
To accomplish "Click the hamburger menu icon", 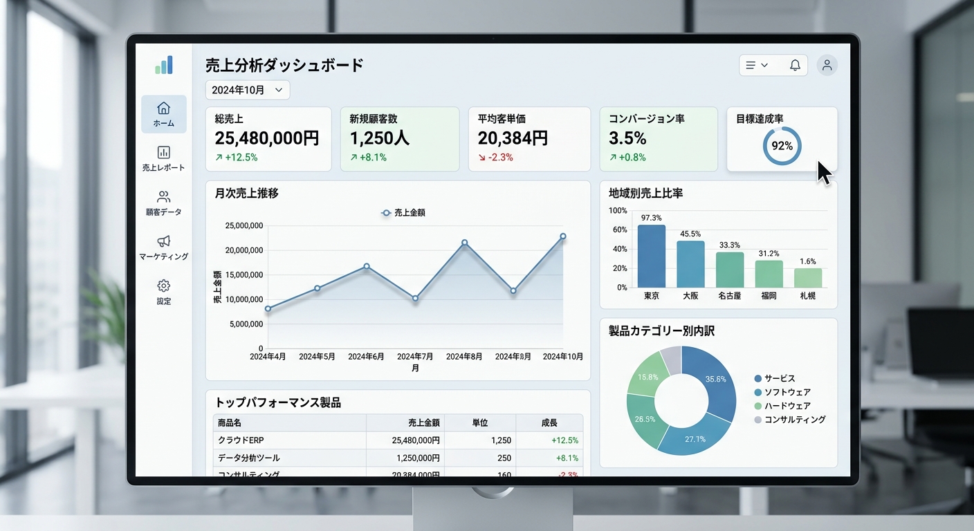I will pyautogui.click(x=751, y=64).
